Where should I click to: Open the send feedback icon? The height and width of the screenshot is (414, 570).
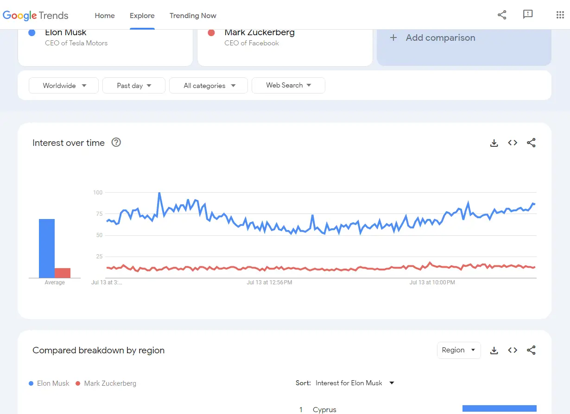point(528,15)
